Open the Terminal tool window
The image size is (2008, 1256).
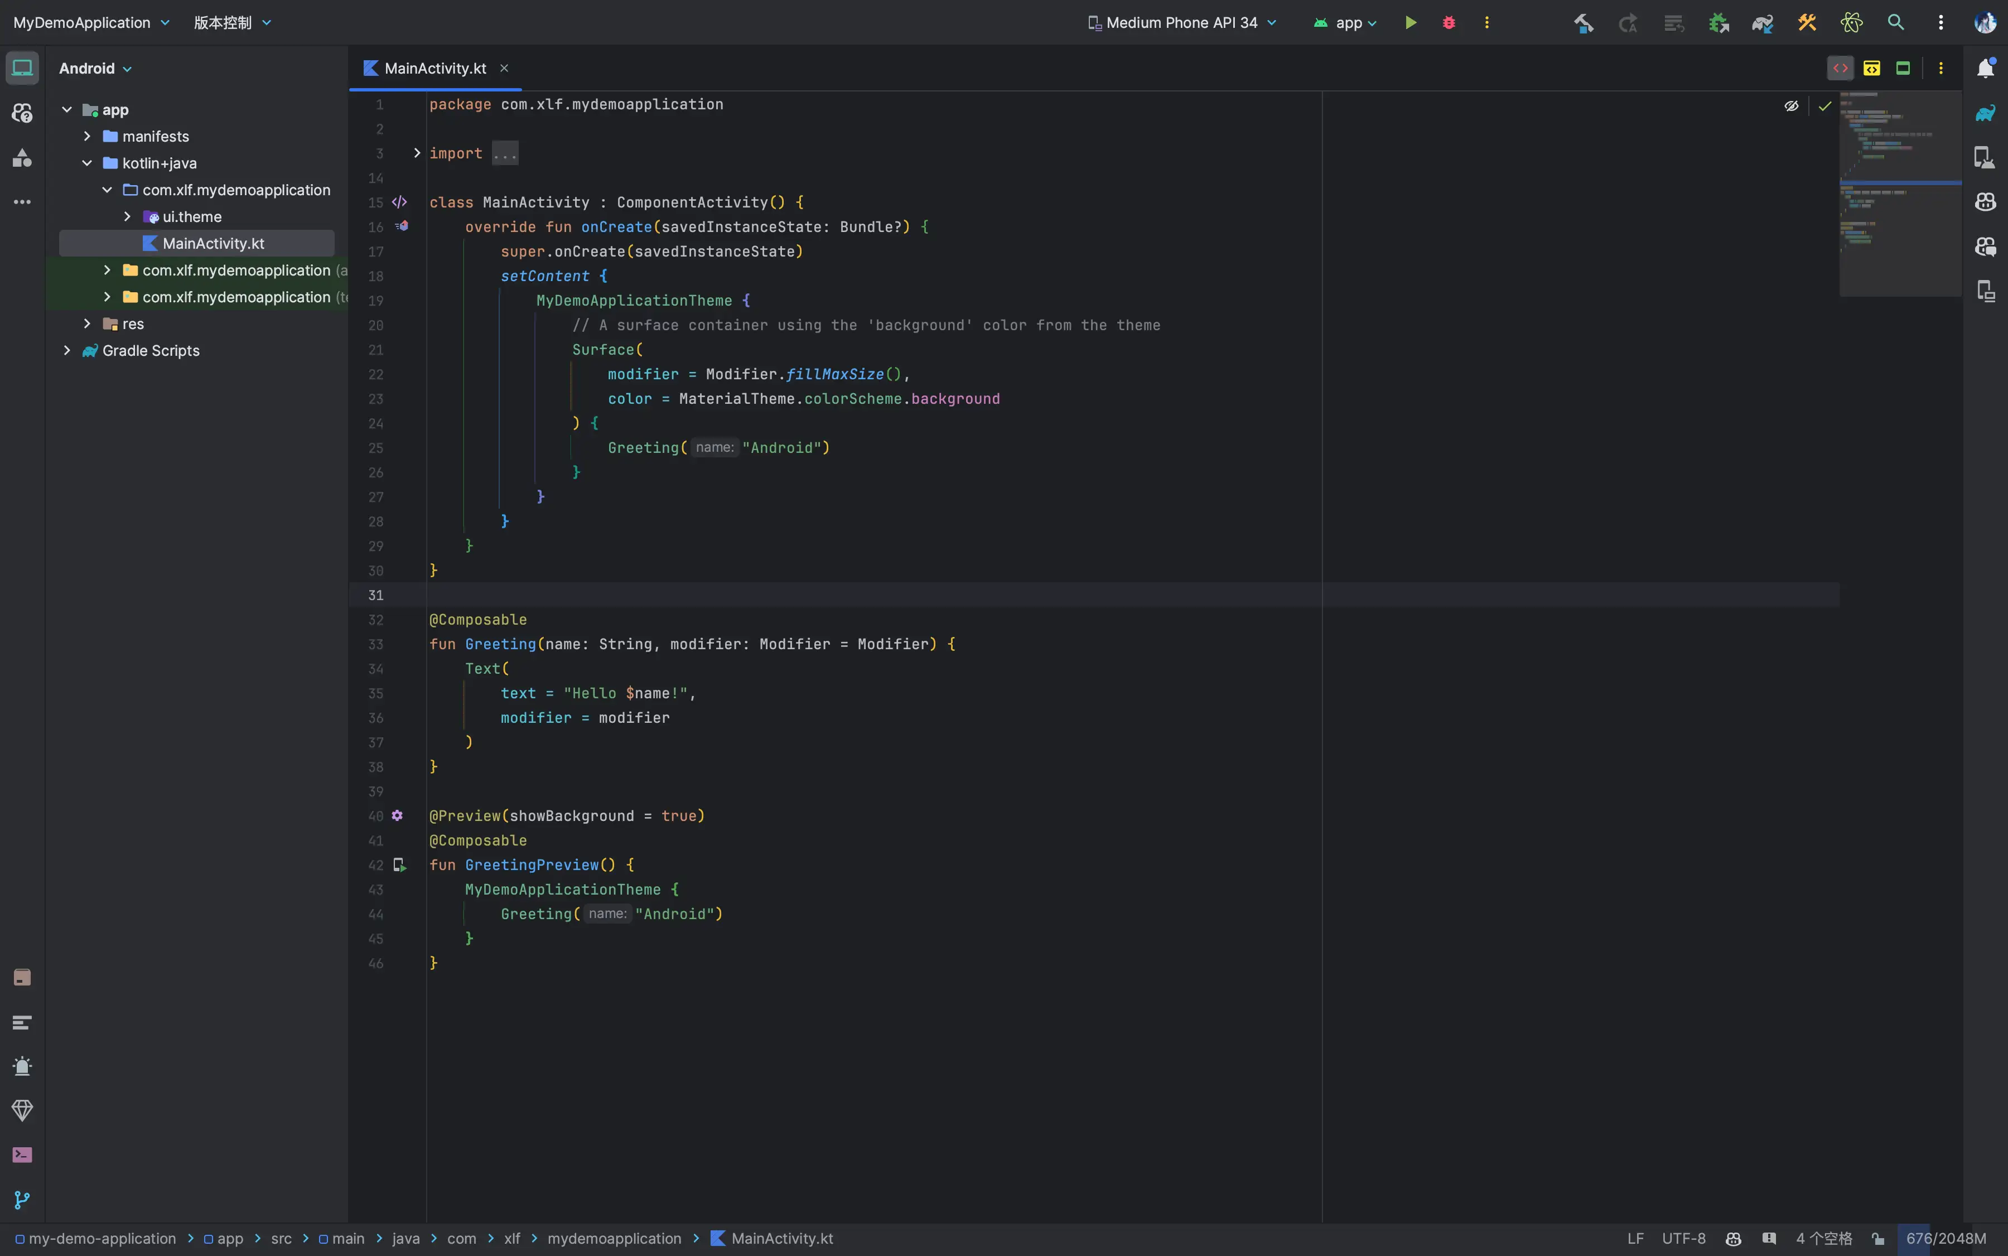[x=22, y=1154]
